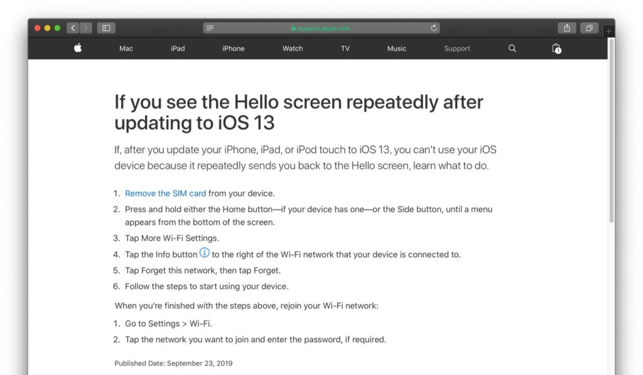Add a new tab with plus button
This screenshot has height=375, width=643.
pos(608,31)
